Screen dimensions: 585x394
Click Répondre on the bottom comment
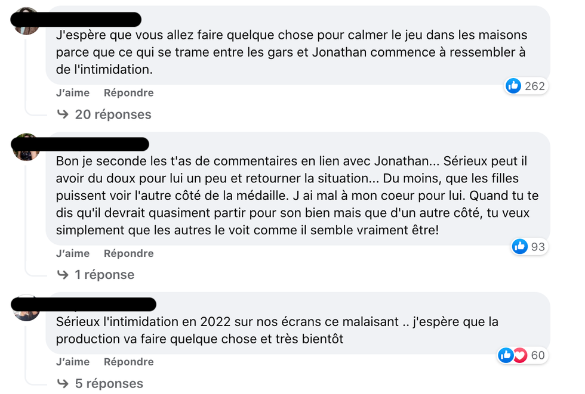tap(128, 361)
